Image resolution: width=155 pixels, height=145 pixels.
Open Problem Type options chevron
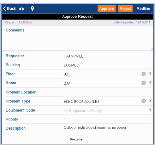pos(150,101)
